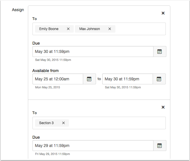190x161 pixels.
Task: Open the calendar picker for the Available from date
Action: pos(89,79)
